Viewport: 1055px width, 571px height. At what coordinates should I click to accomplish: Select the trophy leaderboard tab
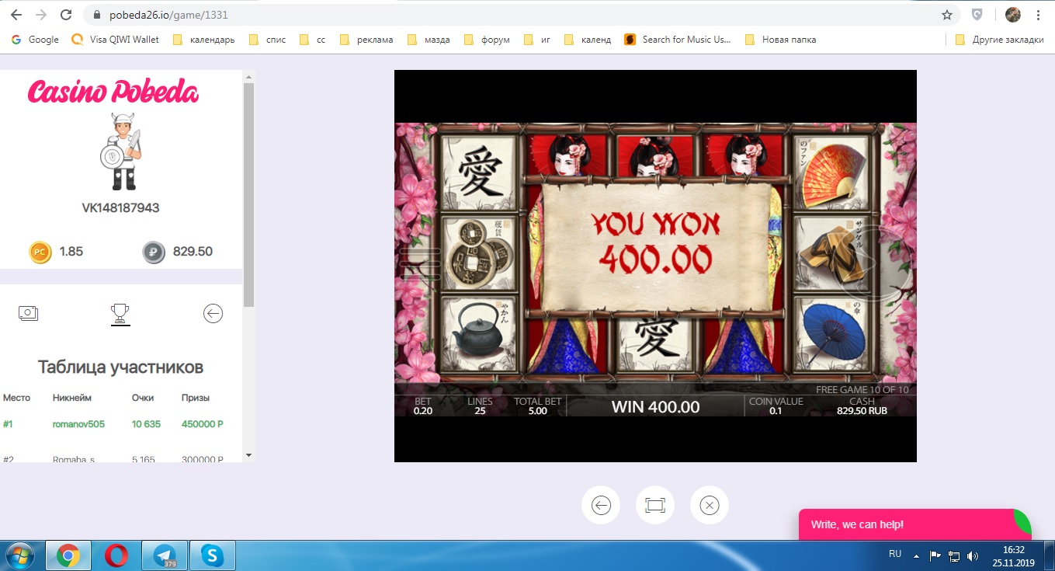tap(120, 314)
